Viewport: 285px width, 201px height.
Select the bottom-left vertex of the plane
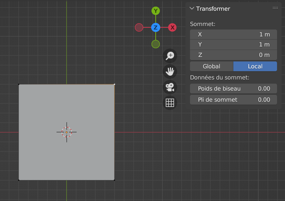pos(19,180)
